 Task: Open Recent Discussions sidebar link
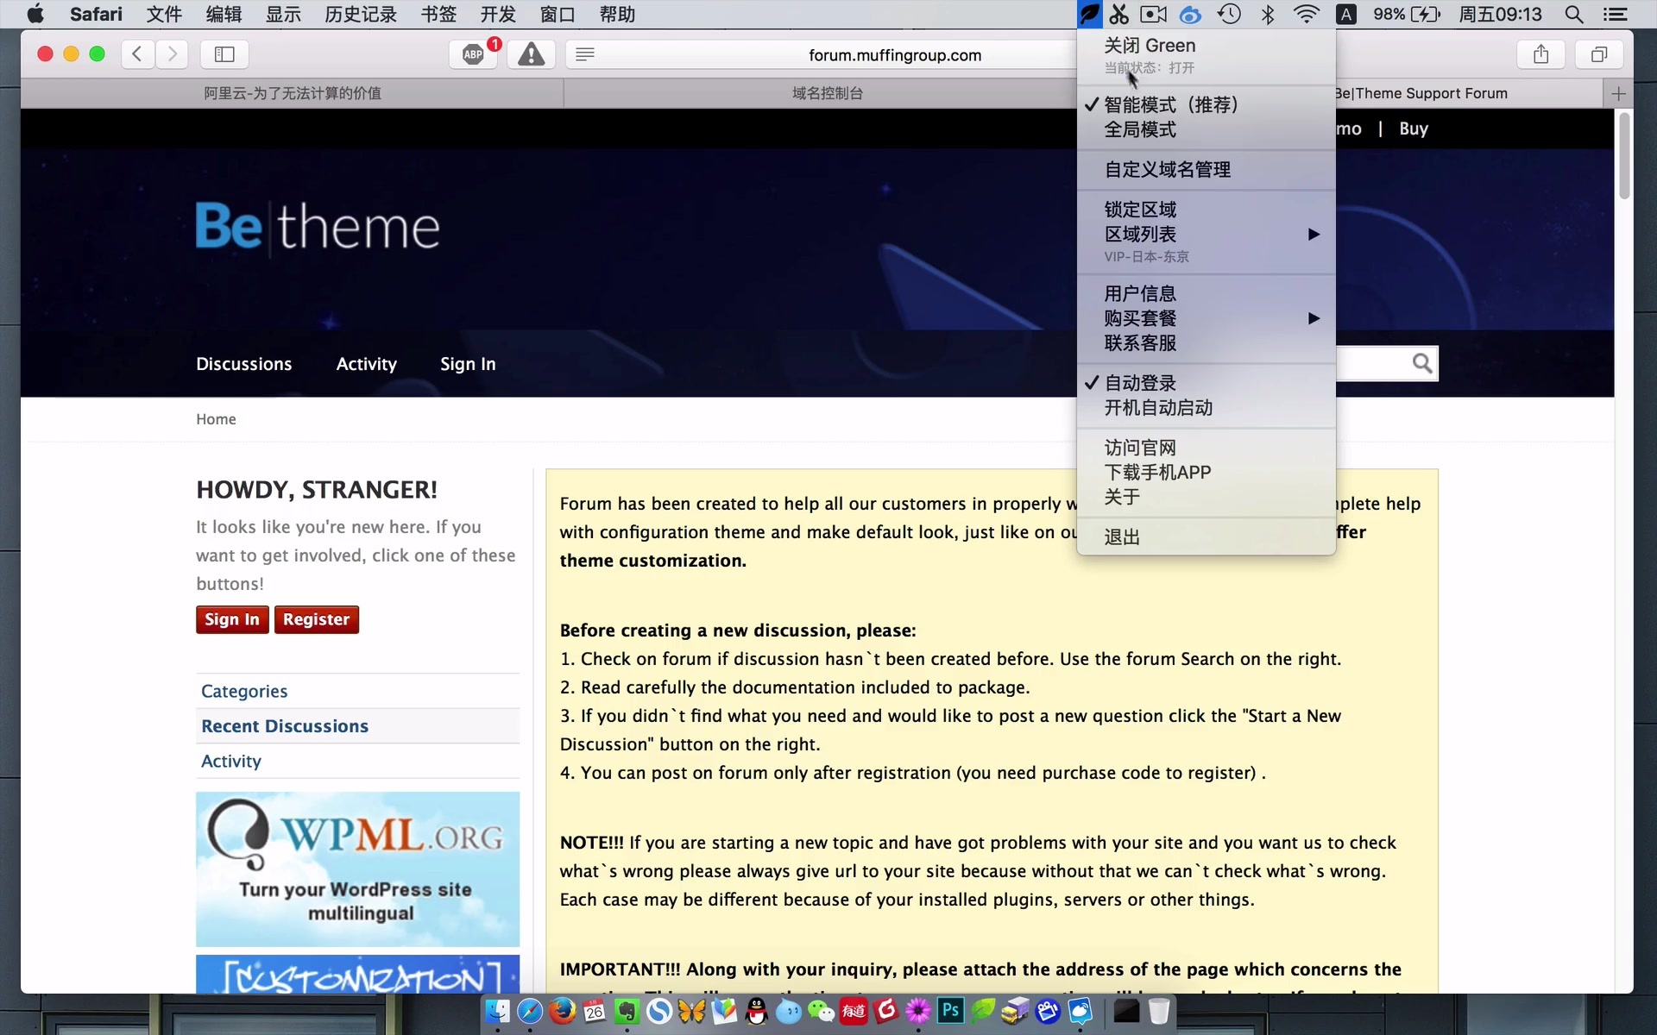(285, 726)
